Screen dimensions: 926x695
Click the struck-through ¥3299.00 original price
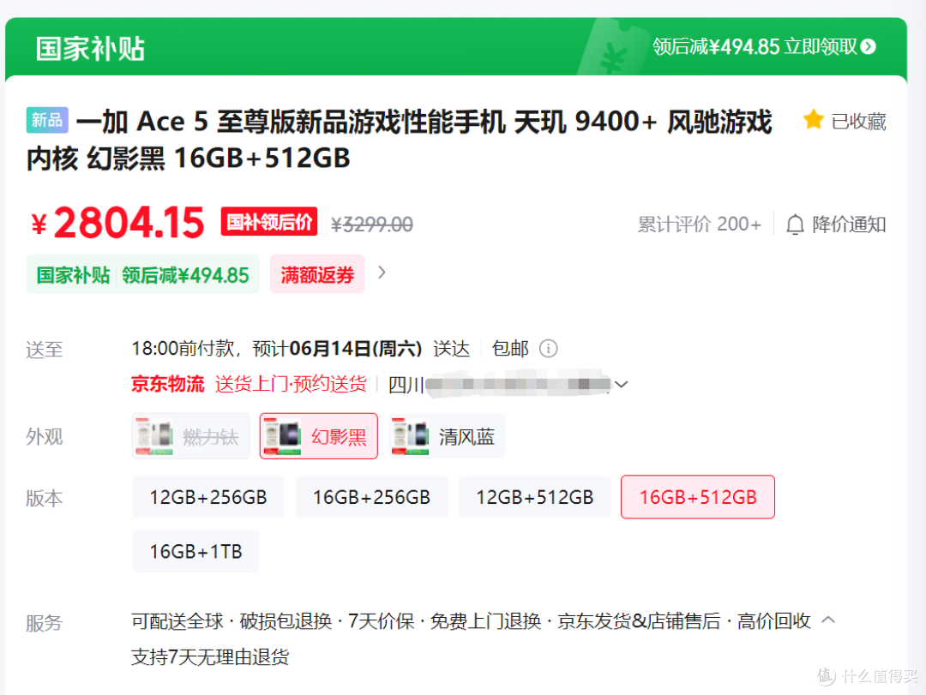[372, 225]
